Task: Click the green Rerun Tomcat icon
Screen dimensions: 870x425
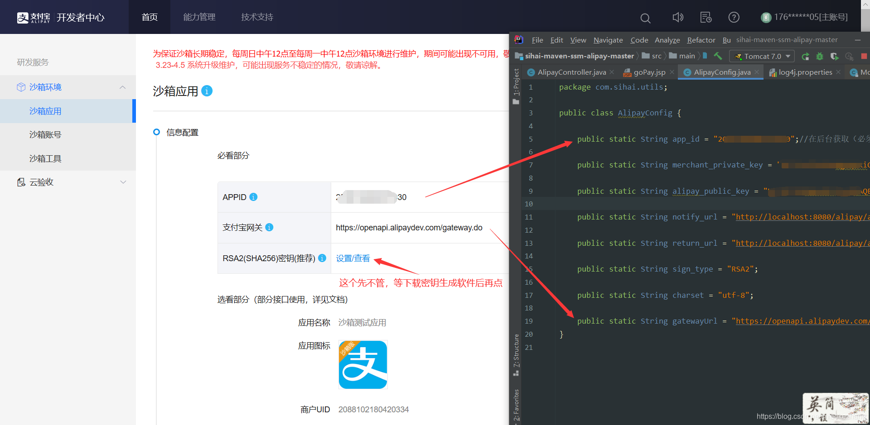Action: click(x=805, y=56)
